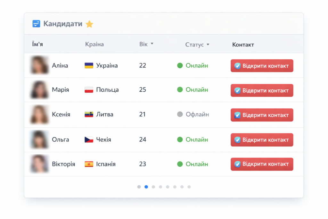Viewport: 328px width, 219px height.
Task: Click the Spain flag beside Іспанія
Action: pos(89,164)
